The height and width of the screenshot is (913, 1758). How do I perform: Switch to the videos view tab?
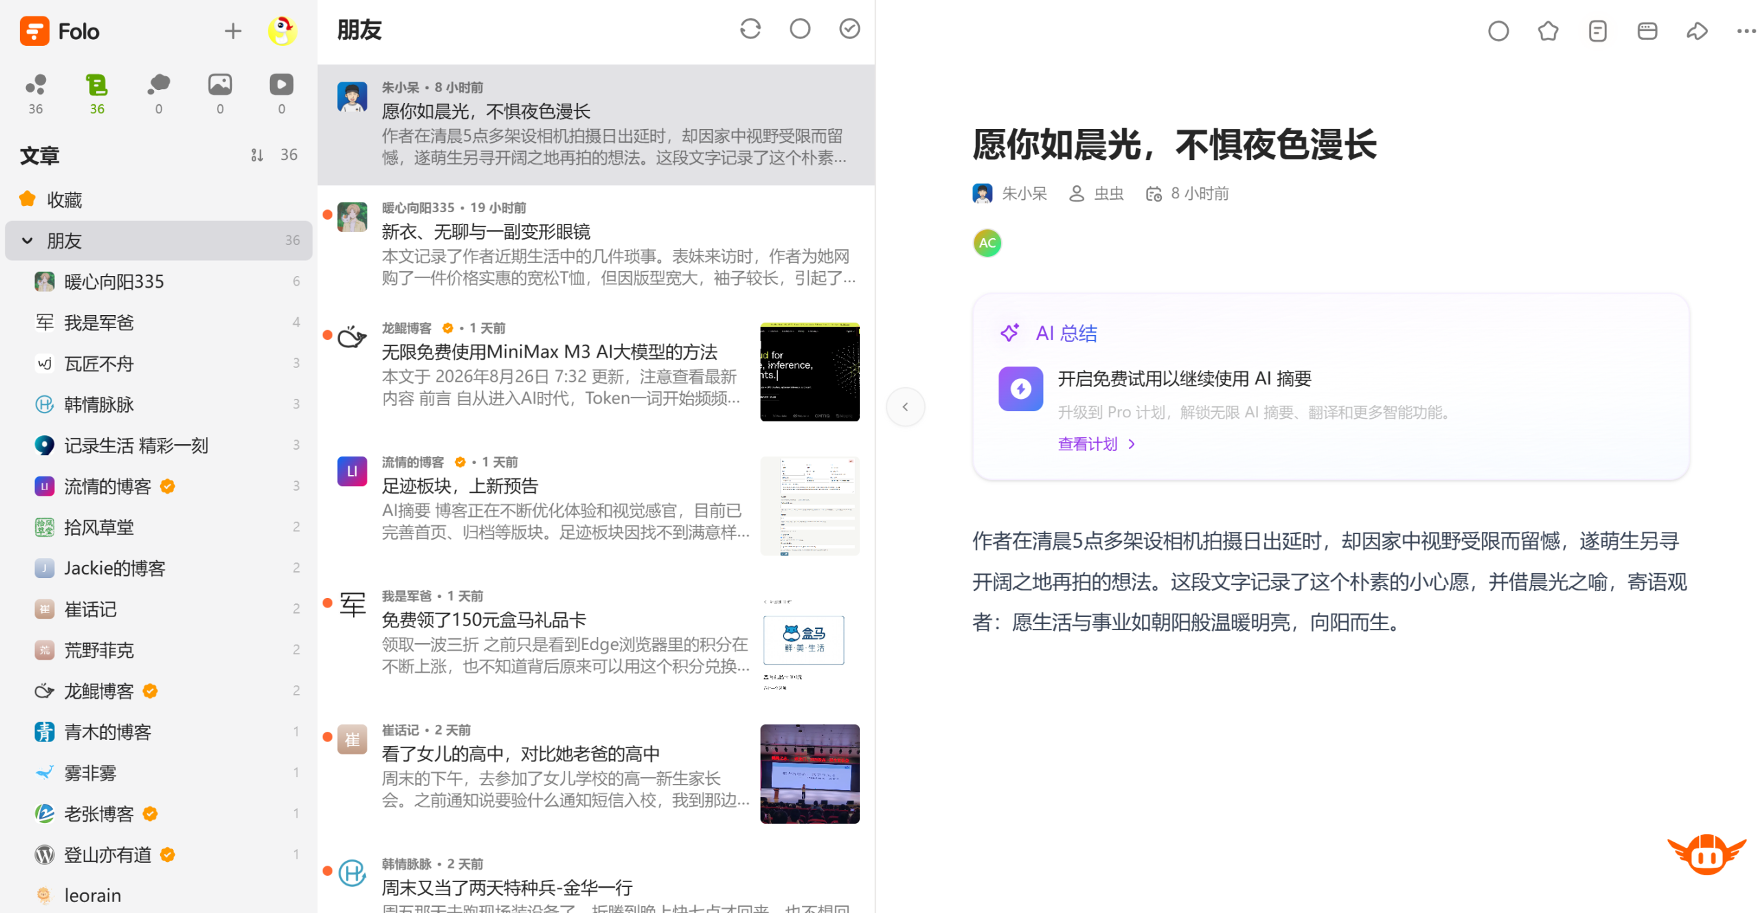pos(281,93)
